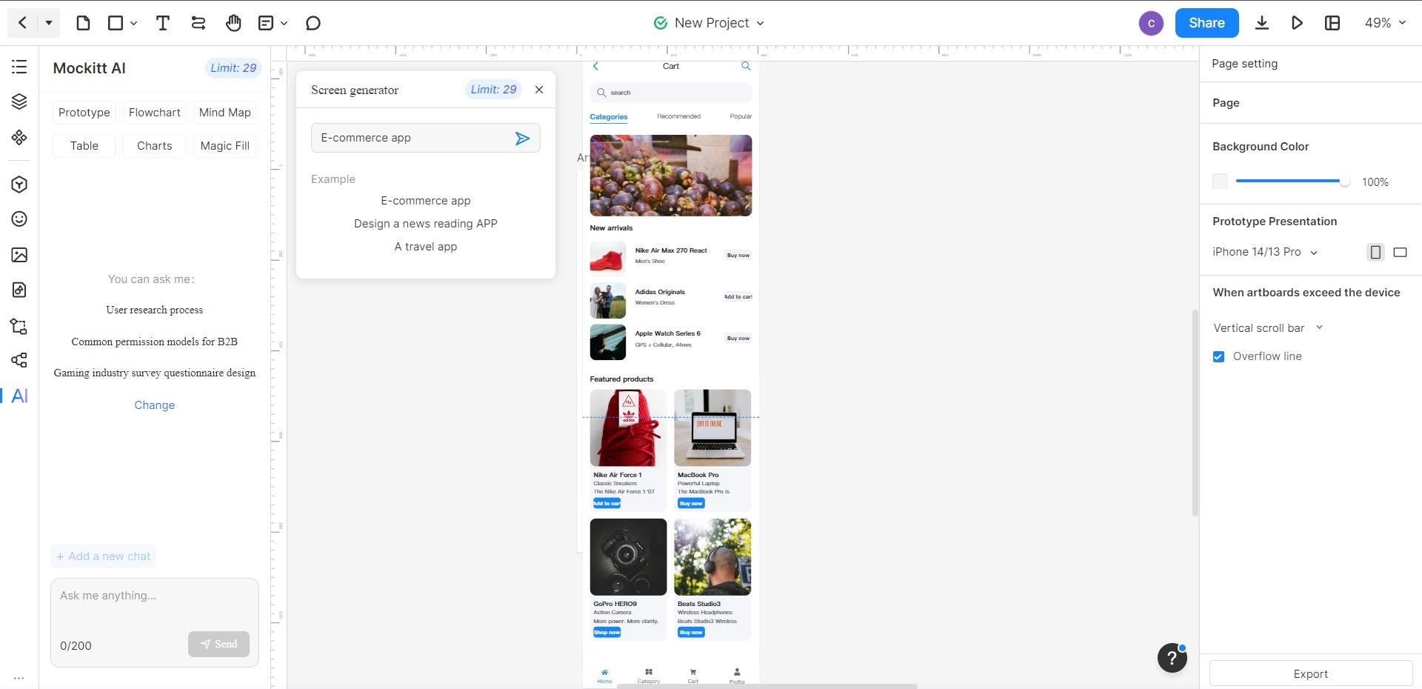
Task: Expand the sticky note tool dropdown
Action: pyautogui.click(x=284, y=23)
